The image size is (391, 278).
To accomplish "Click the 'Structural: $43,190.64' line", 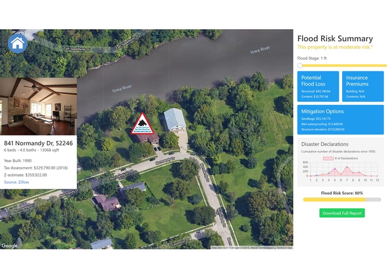I will (x=316, y=91).
